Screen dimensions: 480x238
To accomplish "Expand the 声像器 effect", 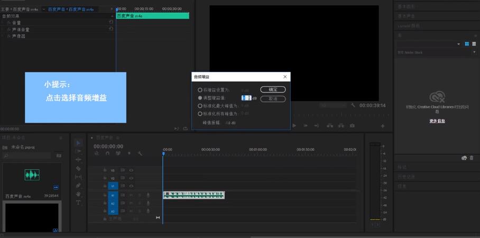I will 4,36.
